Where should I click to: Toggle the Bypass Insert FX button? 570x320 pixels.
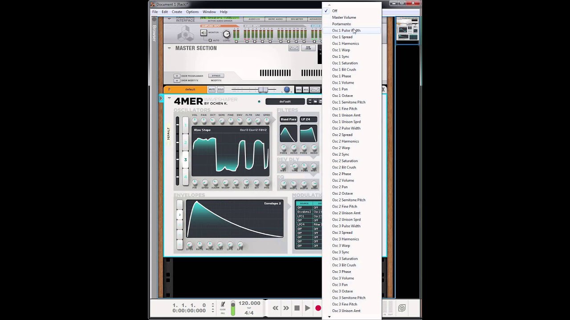216,76
